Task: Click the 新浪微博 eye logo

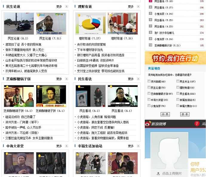Action: tap(148, 123)
